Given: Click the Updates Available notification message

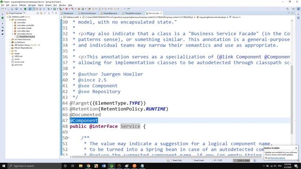Looking at the screenshot, I should pos(281,154).
